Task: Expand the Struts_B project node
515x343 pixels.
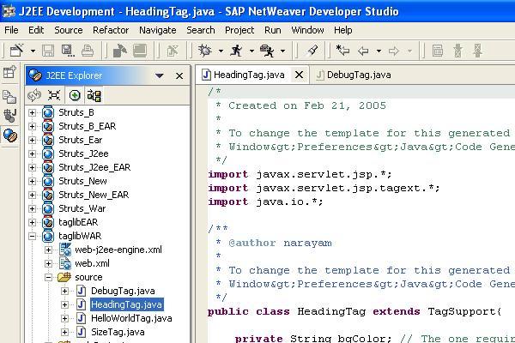Action: coord(33,112)
